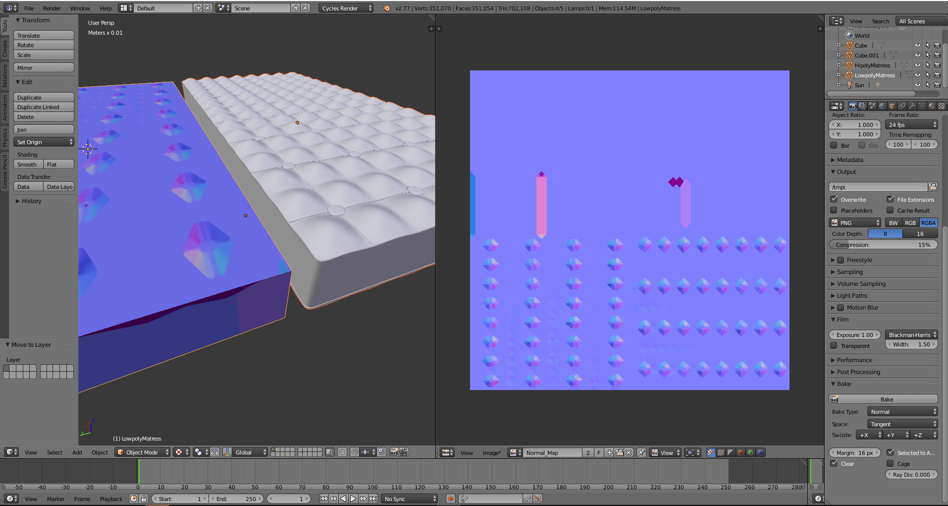Expand the Performance panel
This screenshot has width=948, height=506.
(854, 360)
